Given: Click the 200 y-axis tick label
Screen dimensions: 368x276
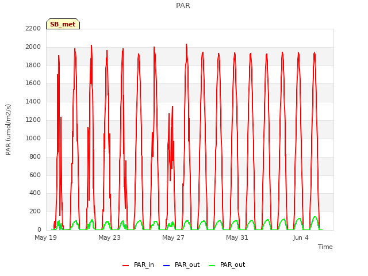Looking at the screenshot, I should coord(35,211).
